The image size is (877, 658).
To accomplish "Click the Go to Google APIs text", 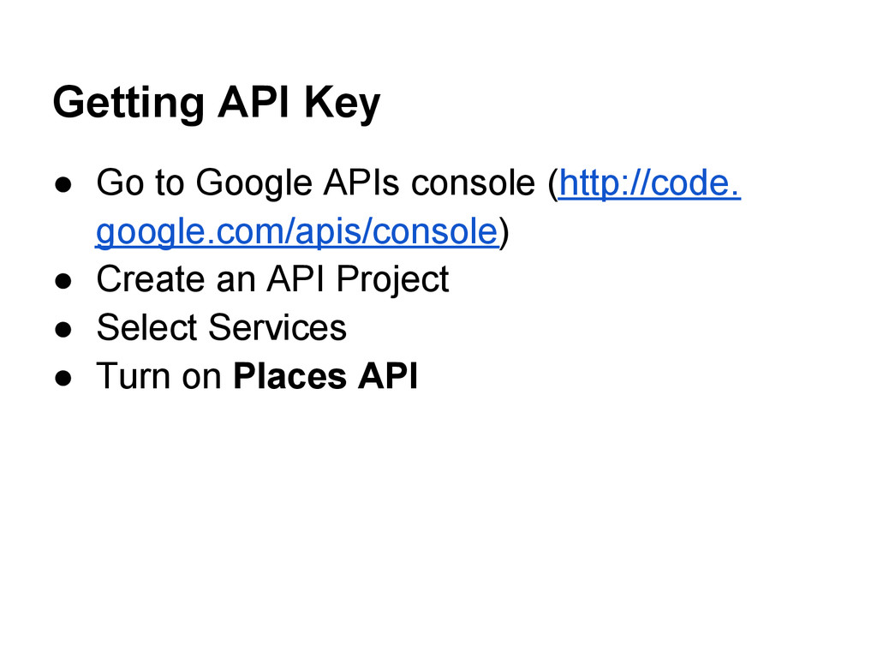I will 248,182.
